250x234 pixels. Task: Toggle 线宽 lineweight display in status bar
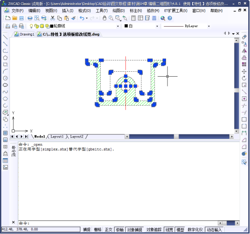point(169,229)
